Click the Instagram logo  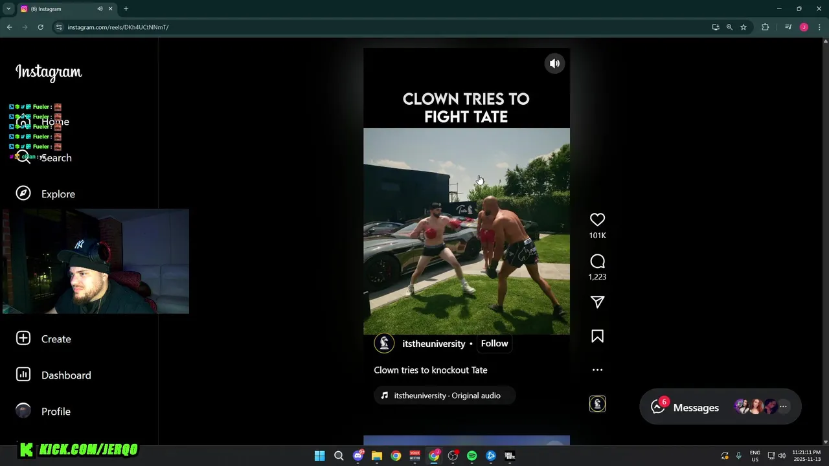coord(49,72)
